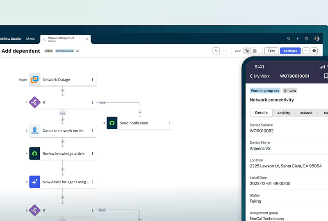Select the Details tab on phone
Viewport: 328px width, 221px height.
[x=261, y=113]
